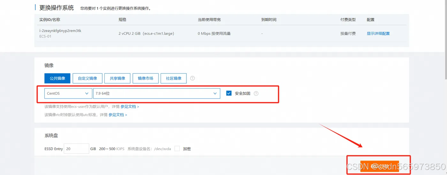
Task: Open the 社区镜像 tab
Action: [174, 78]
